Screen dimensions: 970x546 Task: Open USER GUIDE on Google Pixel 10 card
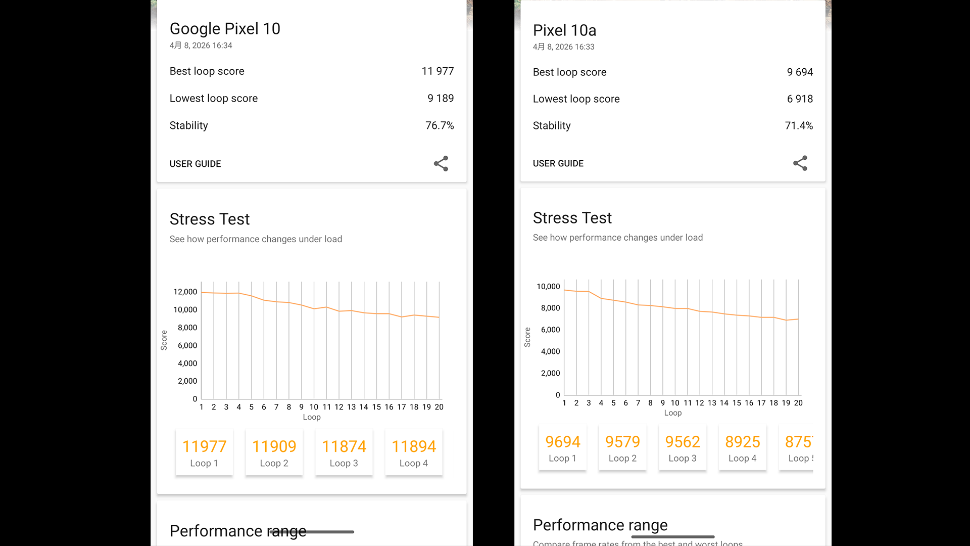click(195, 164)
